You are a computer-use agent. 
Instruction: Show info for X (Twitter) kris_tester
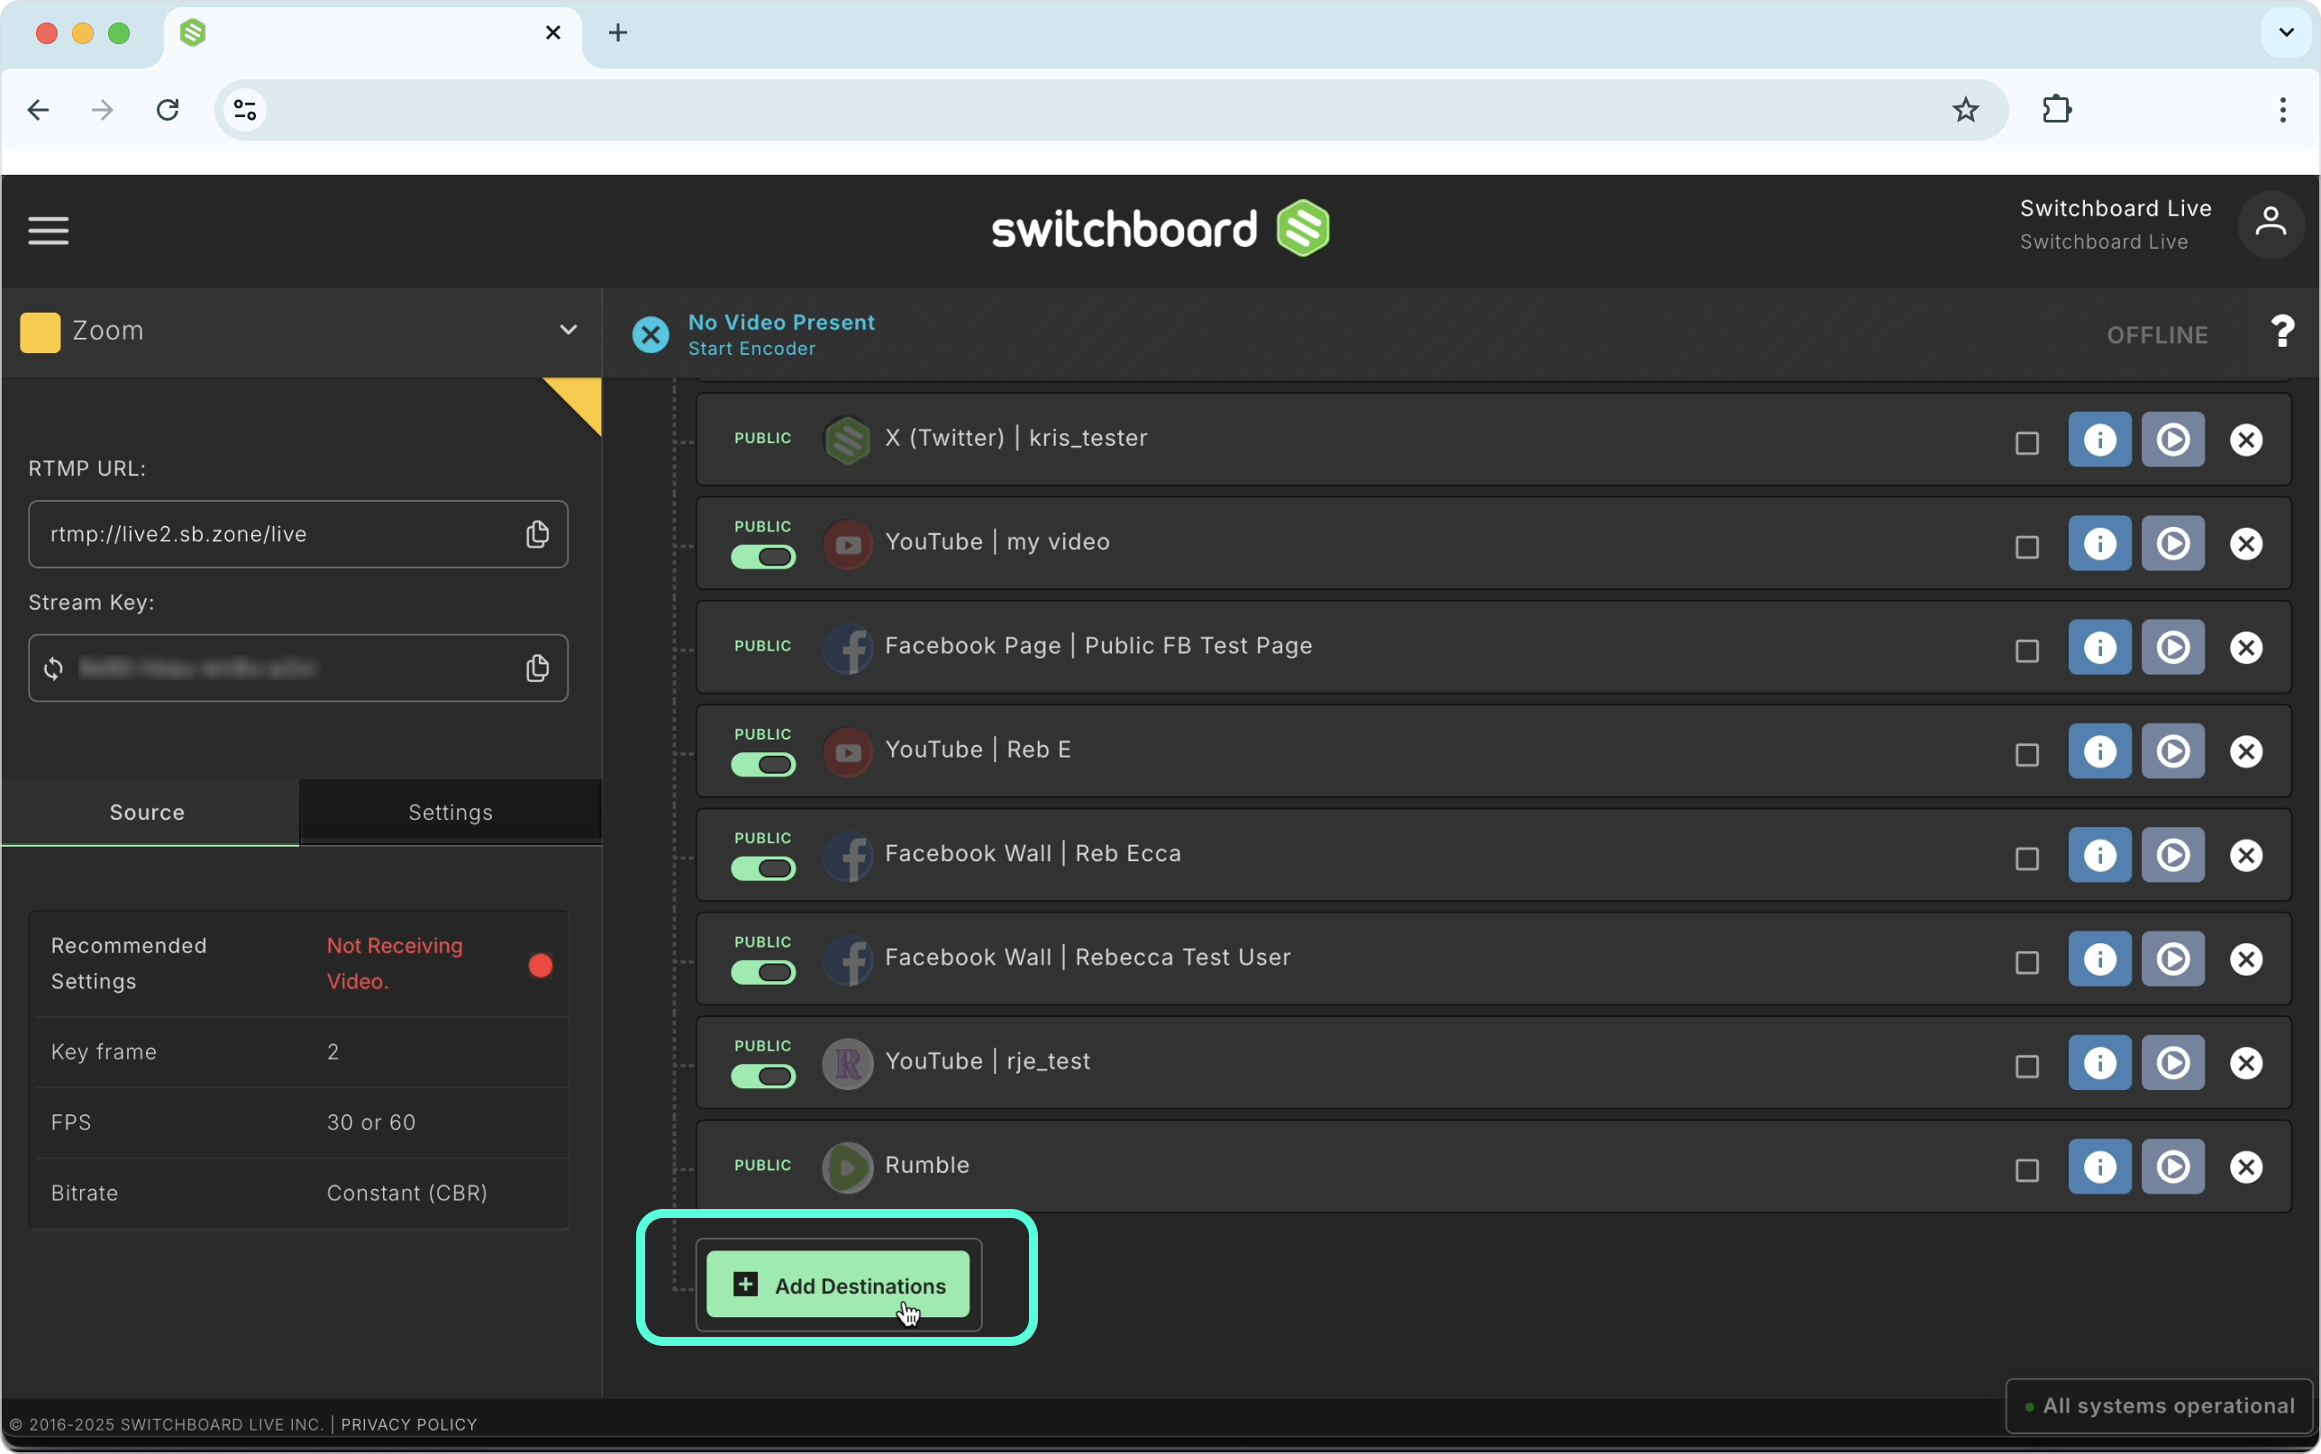(x=2098, y=440)
